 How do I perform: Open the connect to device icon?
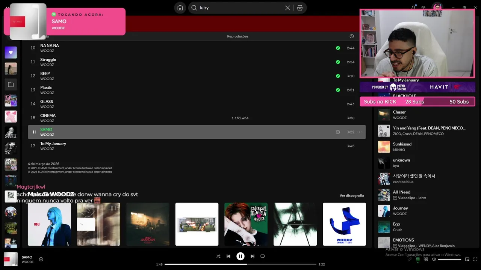pyautogui.click(x=426, y=259)
